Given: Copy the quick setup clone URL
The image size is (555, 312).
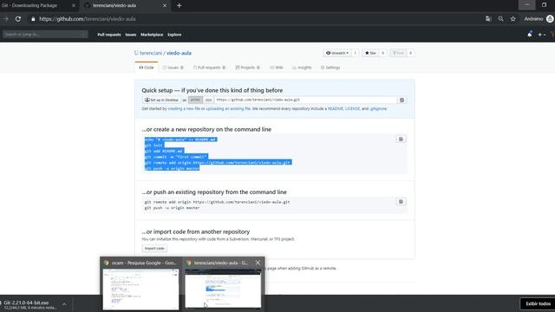Looking at the screenshot, I should tap(402, 101).
